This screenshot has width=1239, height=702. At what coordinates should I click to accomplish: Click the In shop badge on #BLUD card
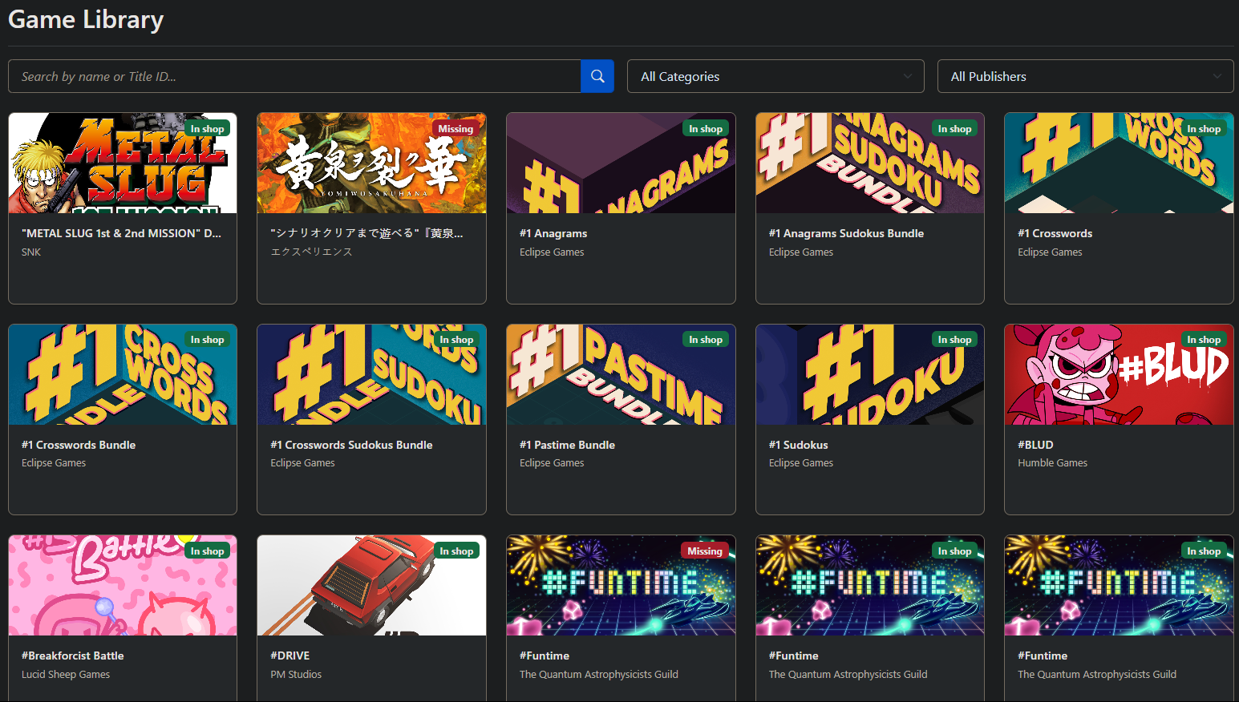(x=1204, y=340)
